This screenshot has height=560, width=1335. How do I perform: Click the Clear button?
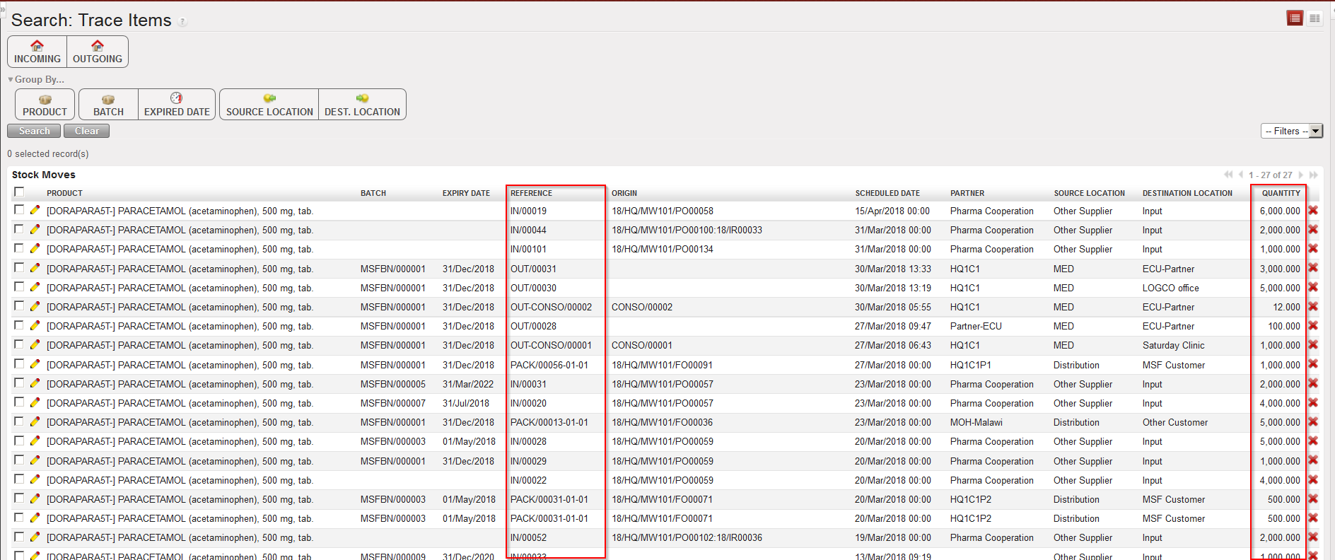pyautogui.click(x=86, y=131)
